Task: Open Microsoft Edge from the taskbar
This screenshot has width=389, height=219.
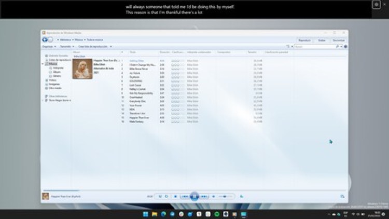Action: point(163,214)
